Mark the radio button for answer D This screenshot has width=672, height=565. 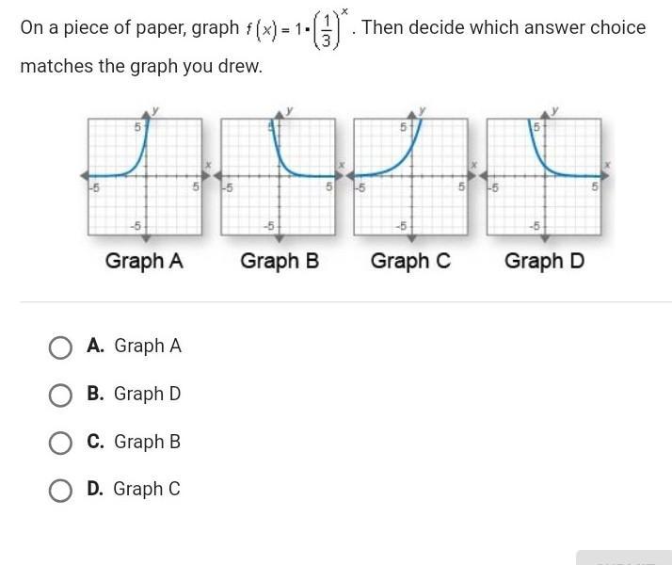tap(60, 490)
